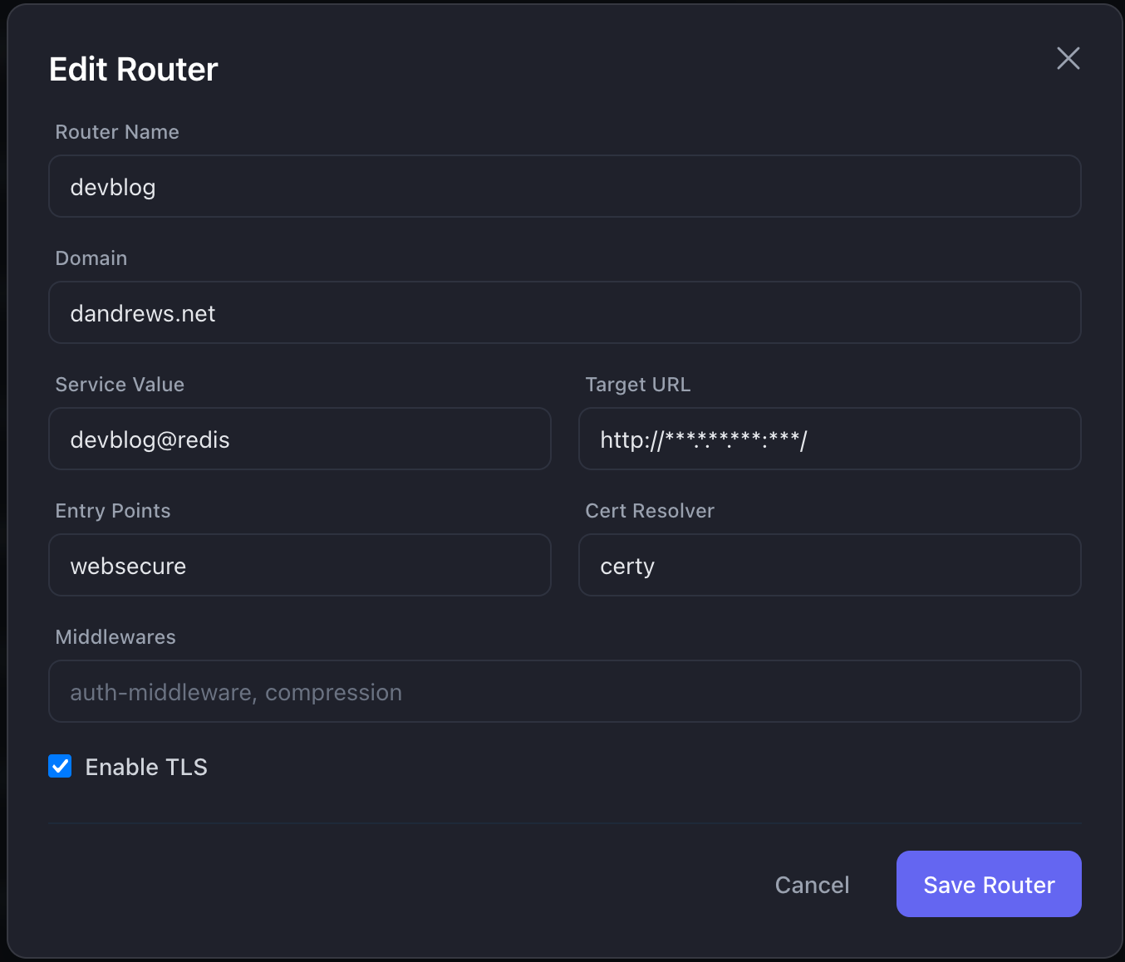Click the Enable TLS label text

146,767
